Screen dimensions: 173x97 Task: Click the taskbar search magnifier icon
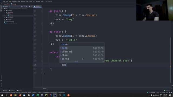(x=6, y=95)
